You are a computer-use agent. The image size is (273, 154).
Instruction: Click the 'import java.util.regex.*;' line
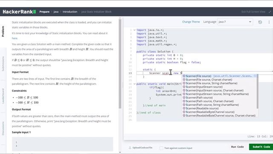(x=157, y=44)
